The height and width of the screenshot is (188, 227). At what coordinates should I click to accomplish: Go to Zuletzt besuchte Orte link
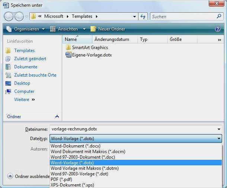35,75
